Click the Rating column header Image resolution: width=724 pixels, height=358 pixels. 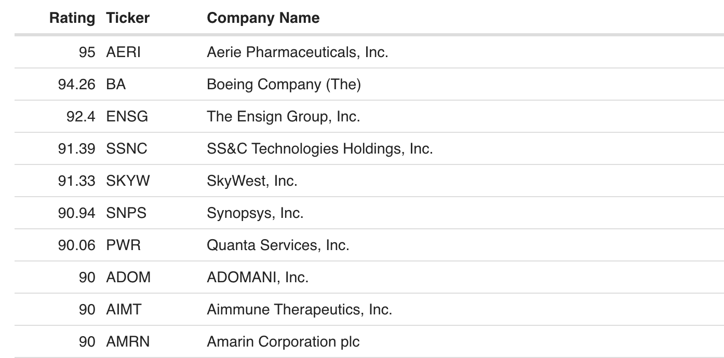tap(72, 18)
